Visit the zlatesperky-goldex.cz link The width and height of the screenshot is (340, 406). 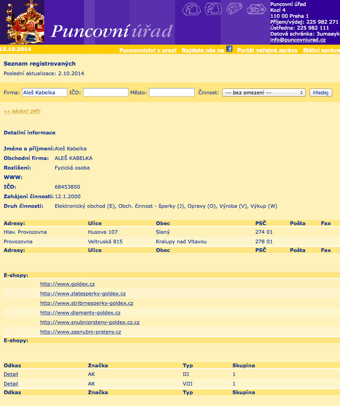pyautogui.click(x=82, y=293)
